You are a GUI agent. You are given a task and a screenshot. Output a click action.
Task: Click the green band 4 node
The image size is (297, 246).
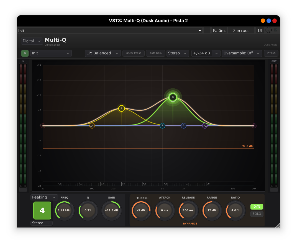pyautogui.click(x=173, y=97)
